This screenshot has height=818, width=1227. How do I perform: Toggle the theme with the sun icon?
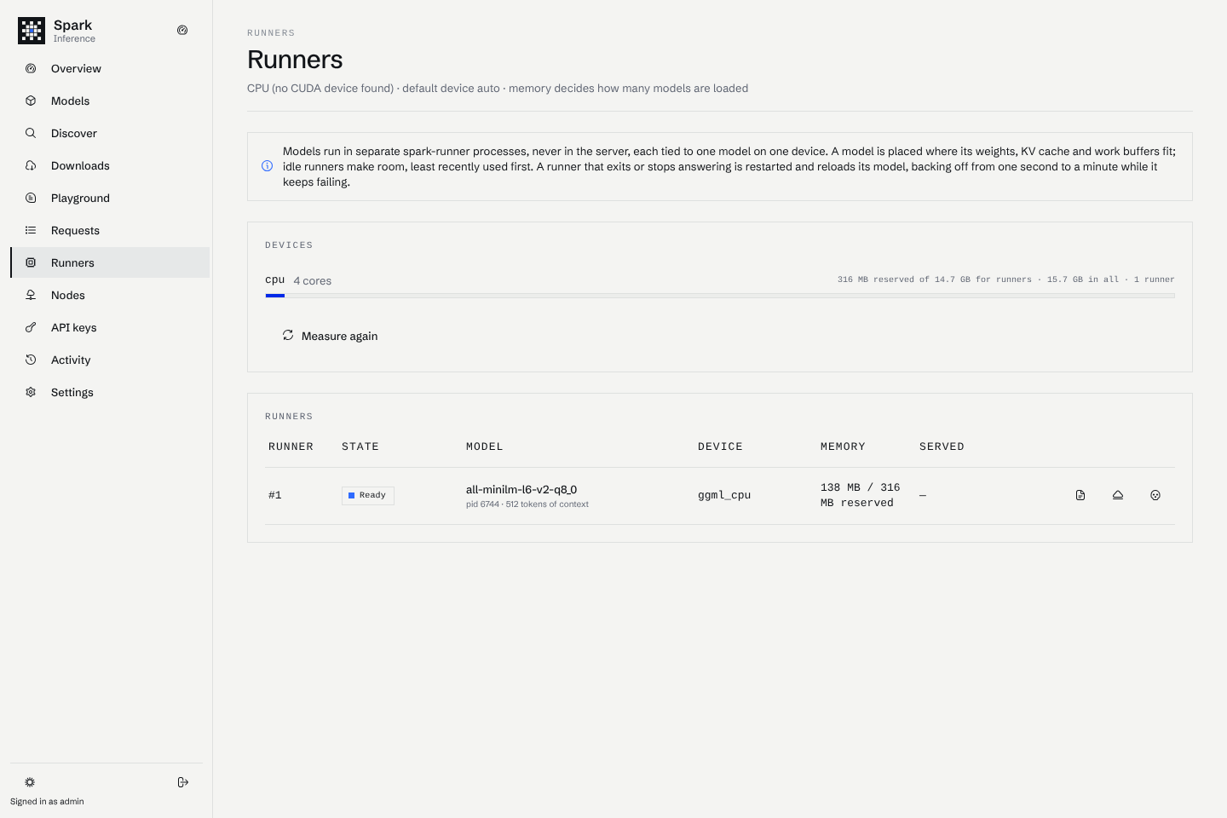pos(30,782)
